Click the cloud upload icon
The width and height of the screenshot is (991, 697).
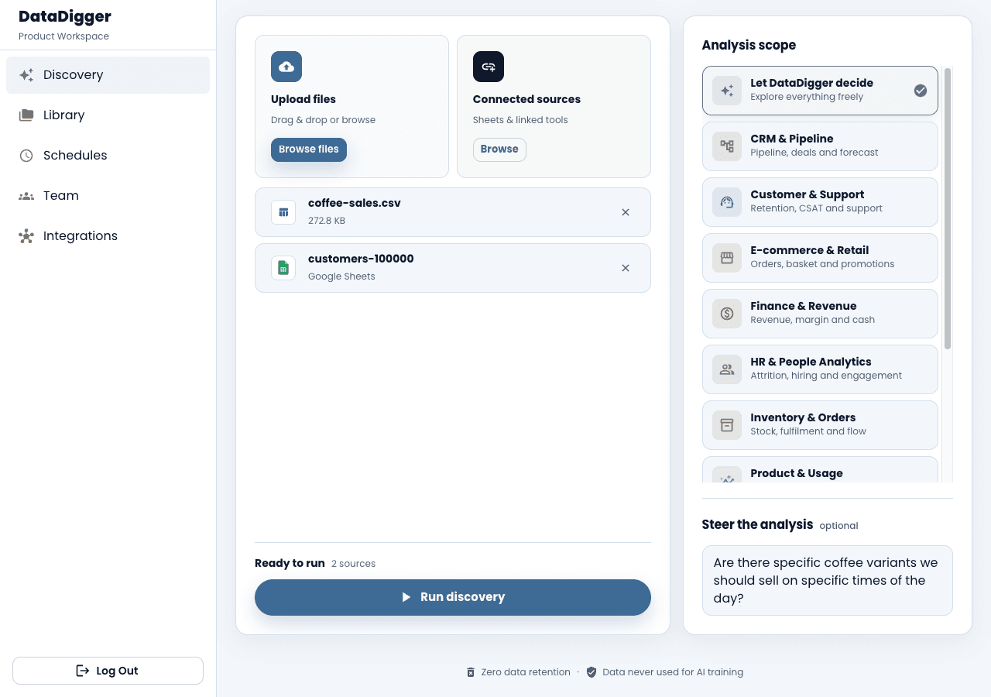pyautogui.click(x=286, y=67)
